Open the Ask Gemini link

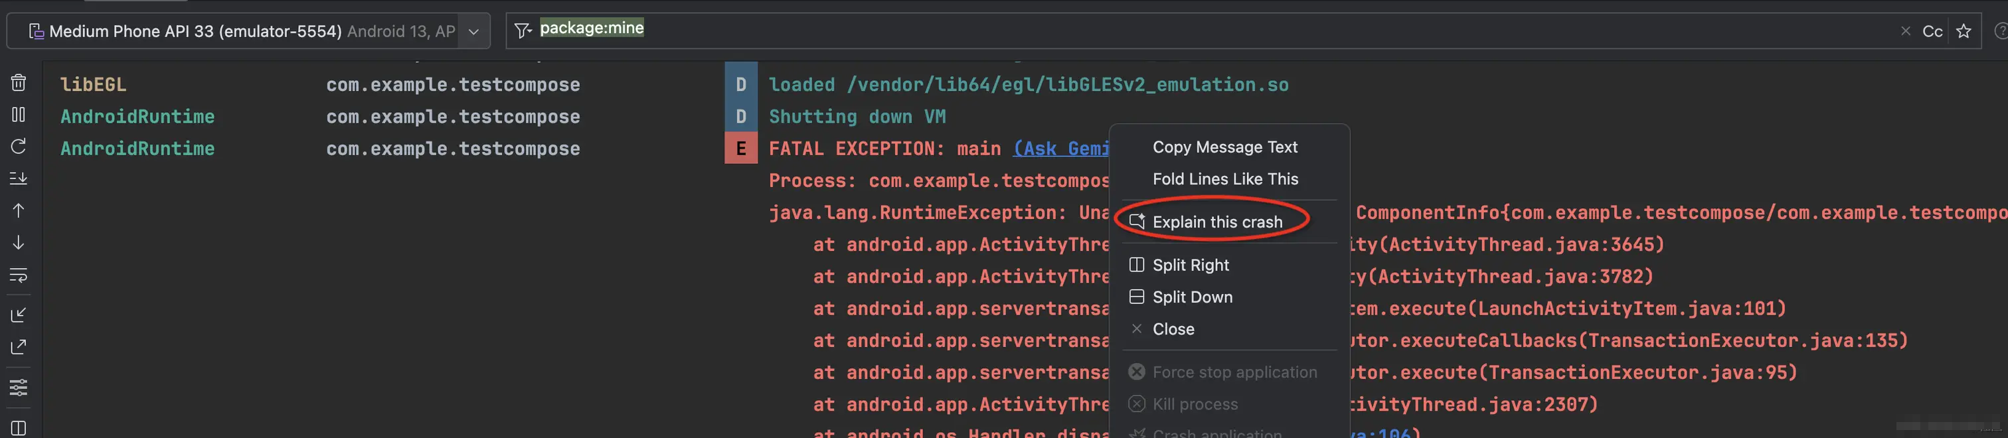1061,149
